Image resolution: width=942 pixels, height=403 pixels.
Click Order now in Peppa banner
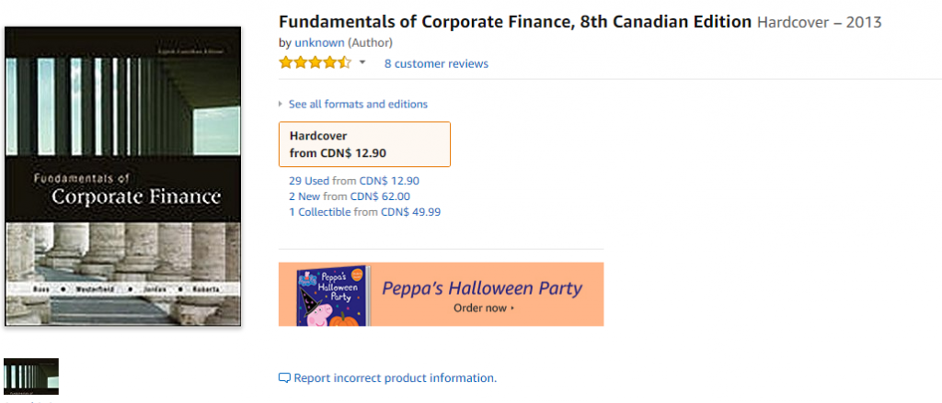484,308
